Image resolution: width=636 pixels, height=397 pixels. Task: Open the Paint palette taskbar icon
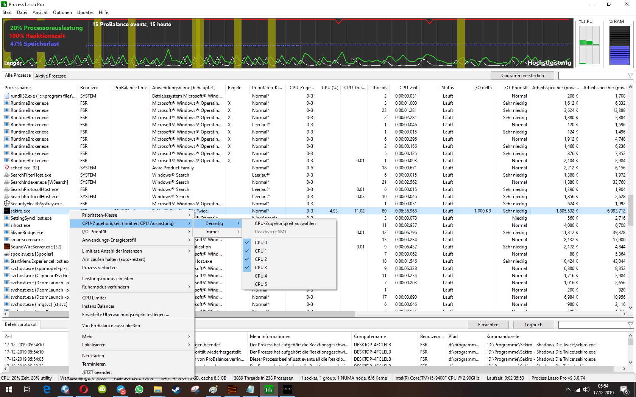(213, 389)
